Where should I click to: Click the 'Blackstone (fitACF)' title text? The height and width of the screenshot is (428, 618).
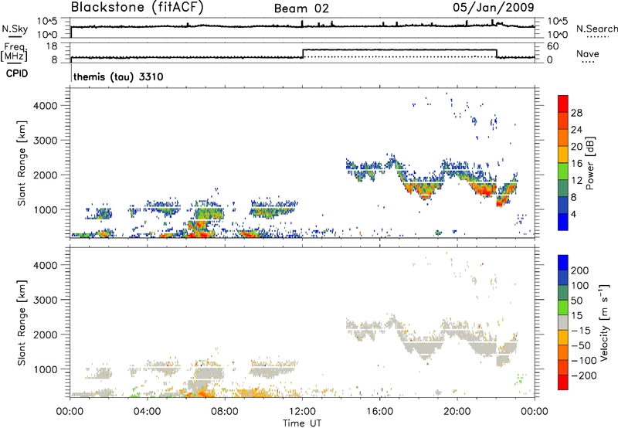[138, 8]
